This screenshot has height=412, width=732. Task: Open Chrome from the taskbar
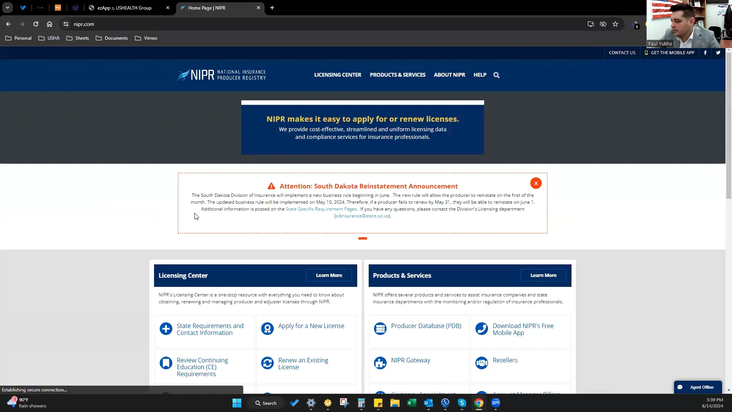tap(479, 403)
